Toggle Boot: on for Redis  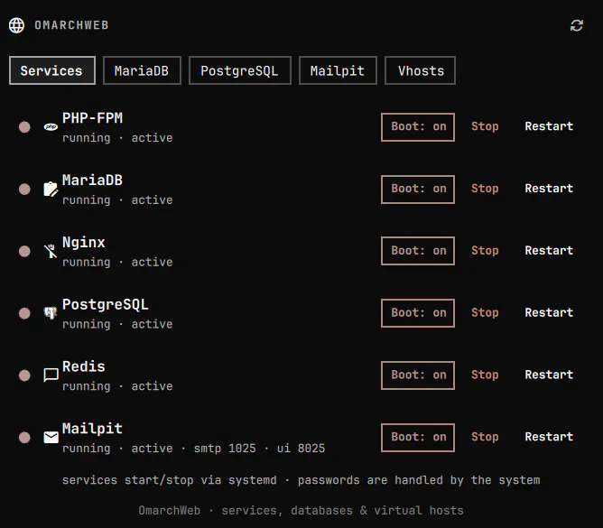click(418, 375)
